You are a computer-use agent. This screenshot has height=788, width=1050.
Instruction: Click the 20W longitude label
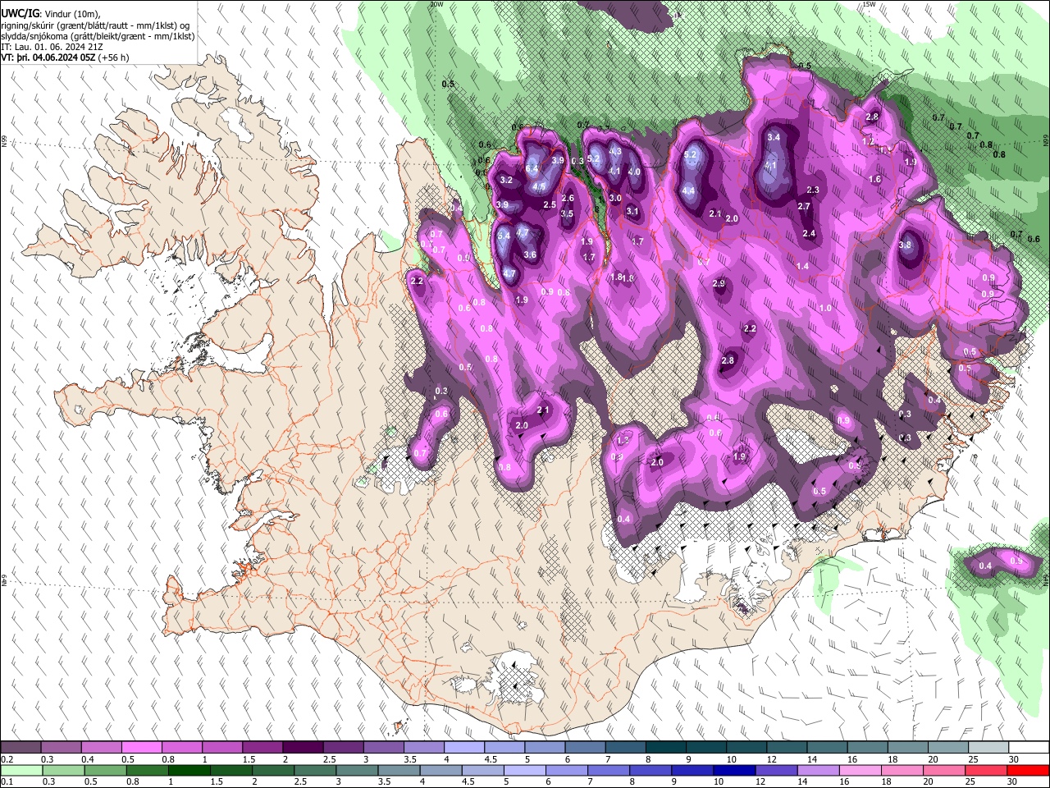[436, 4]
